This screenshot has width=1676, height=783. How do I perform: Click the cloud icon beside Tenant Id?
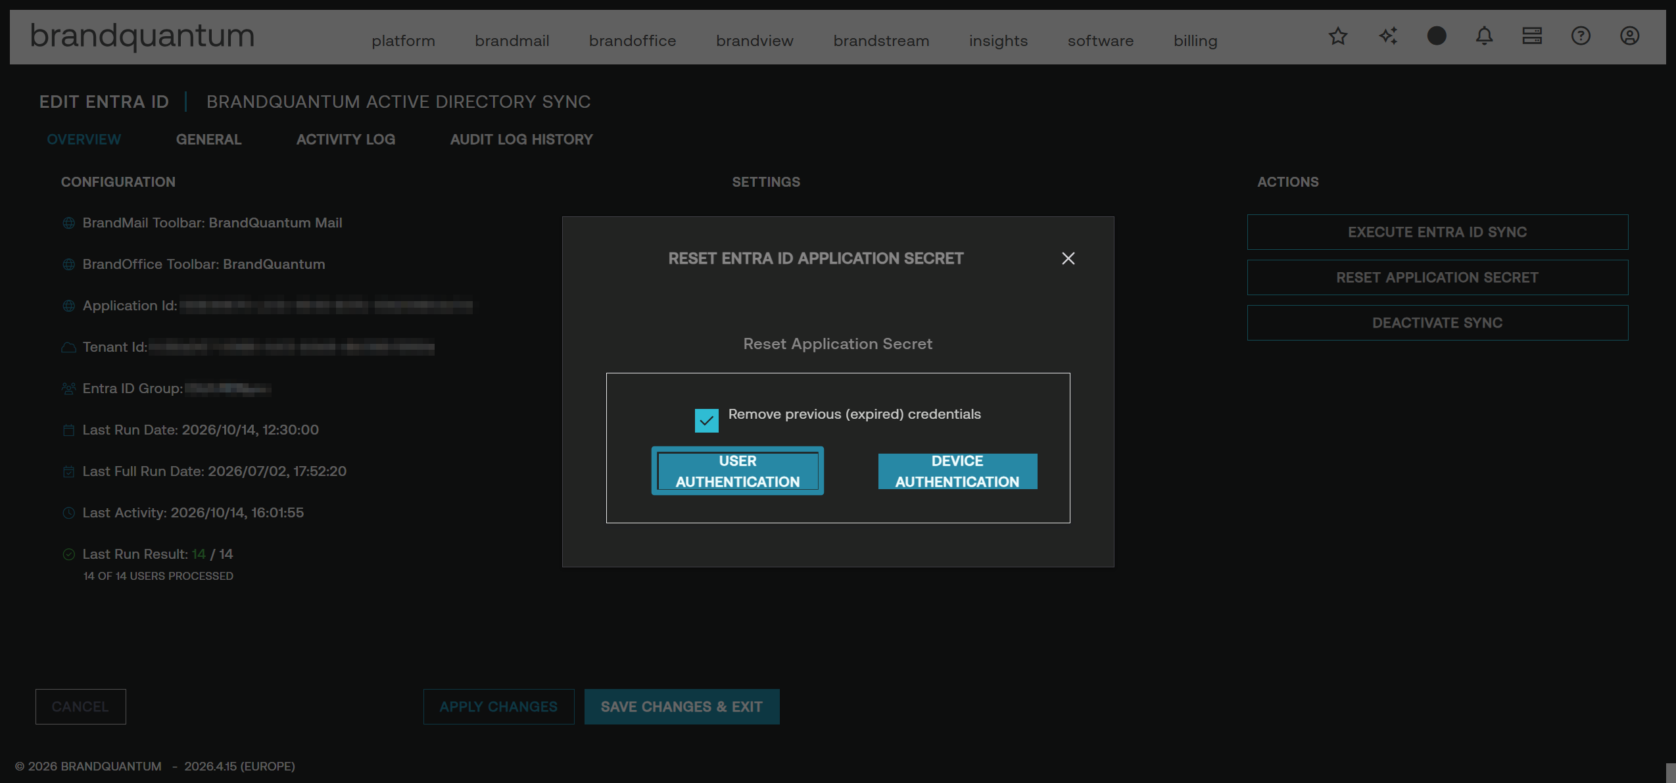(68, 347)
